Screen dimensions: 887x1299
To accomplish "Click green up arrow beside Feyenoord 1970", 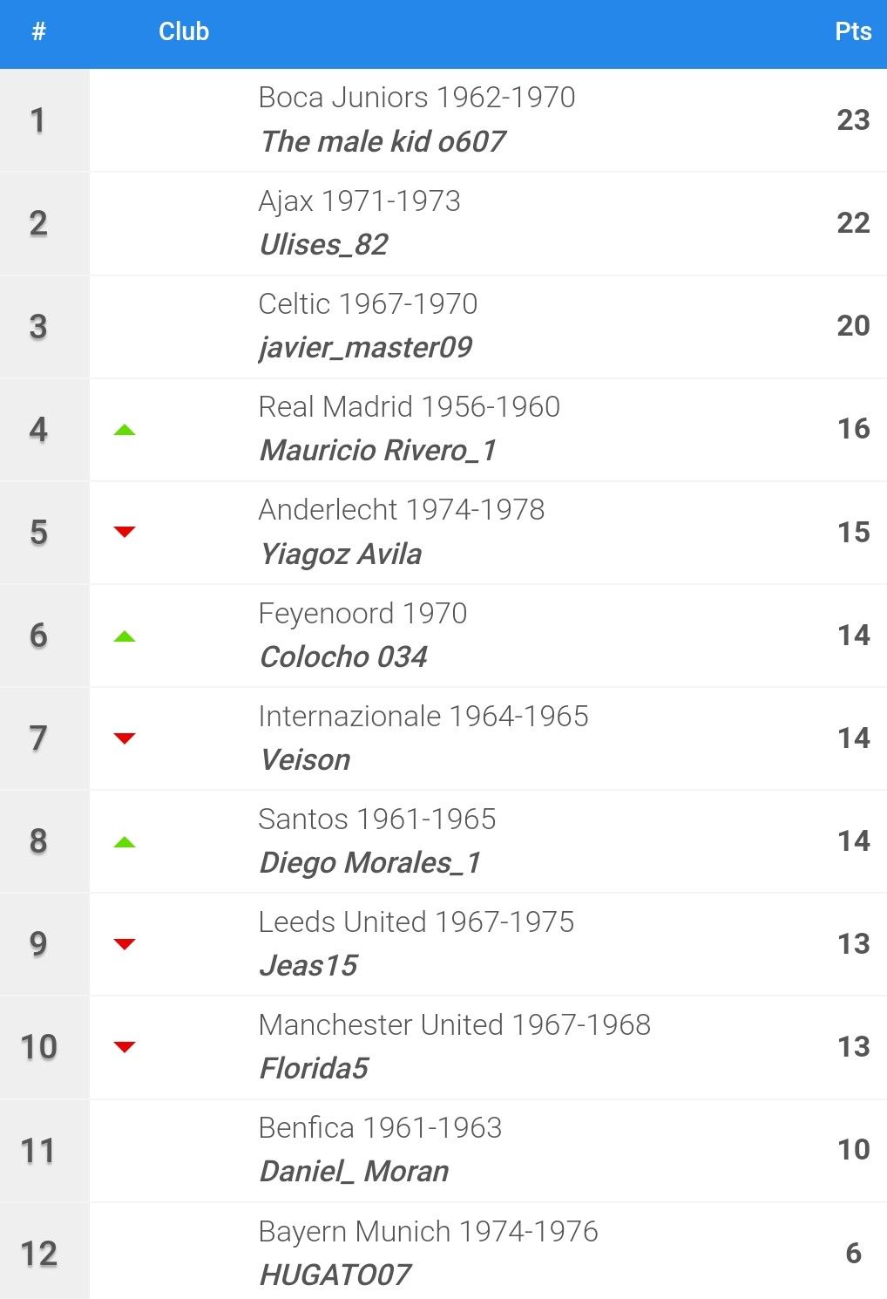I will point(125,636).
